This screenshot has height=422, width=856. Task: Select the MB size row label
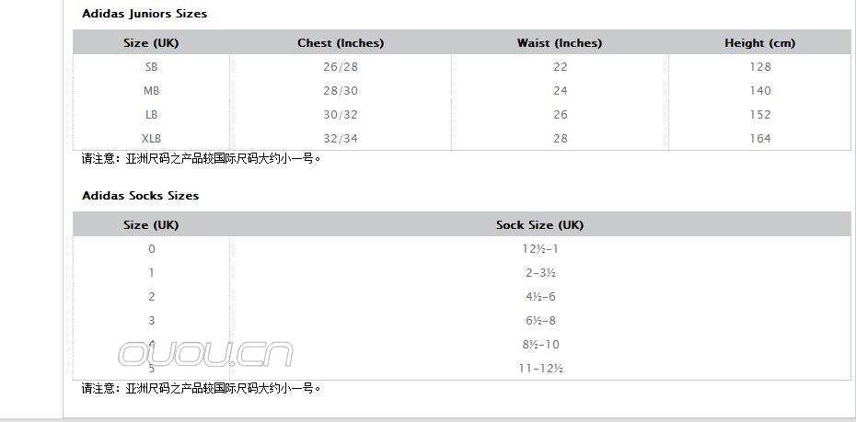click(151, 91)
